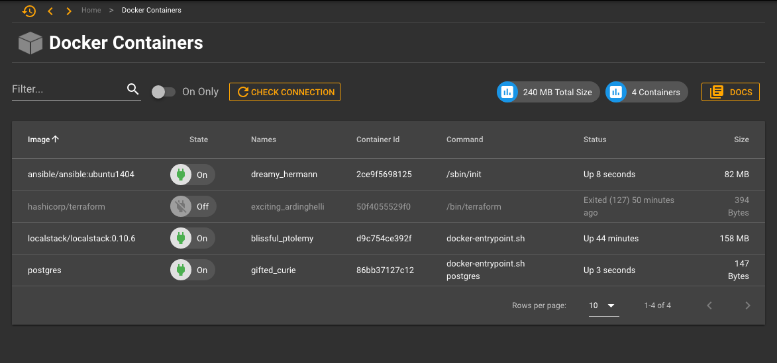Sort by Names column header

[264, 140]
